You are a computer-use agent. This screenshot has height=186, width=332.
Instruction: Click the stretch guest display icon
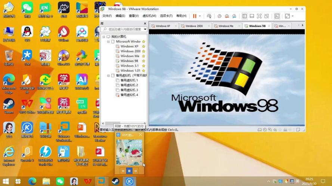point(287,16)
